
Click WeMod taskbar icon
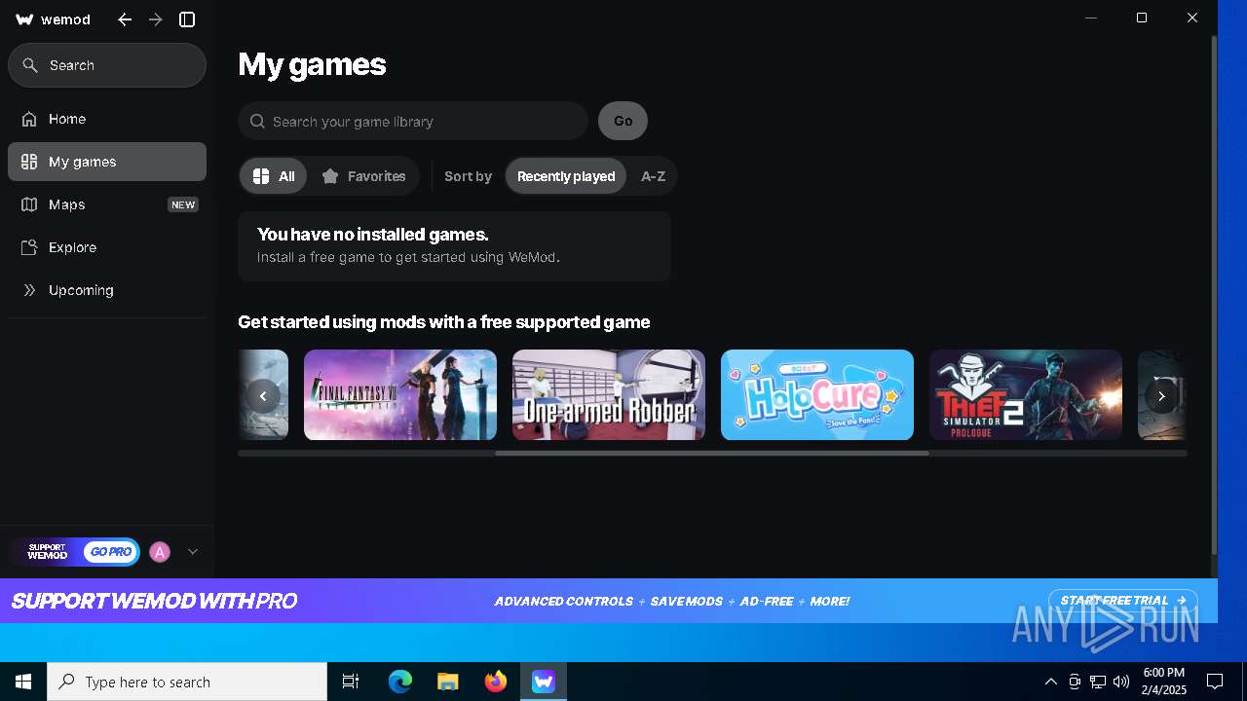543,682
